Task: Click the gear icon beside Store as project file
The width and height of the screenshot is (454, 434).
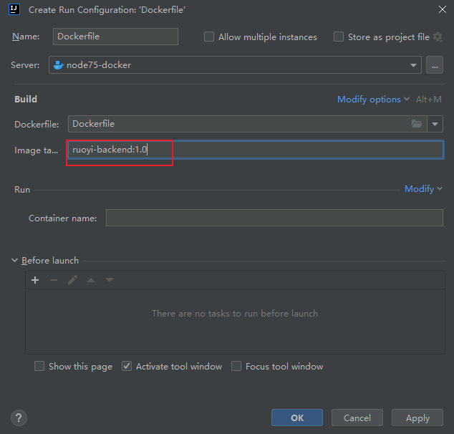Action: 438,37
